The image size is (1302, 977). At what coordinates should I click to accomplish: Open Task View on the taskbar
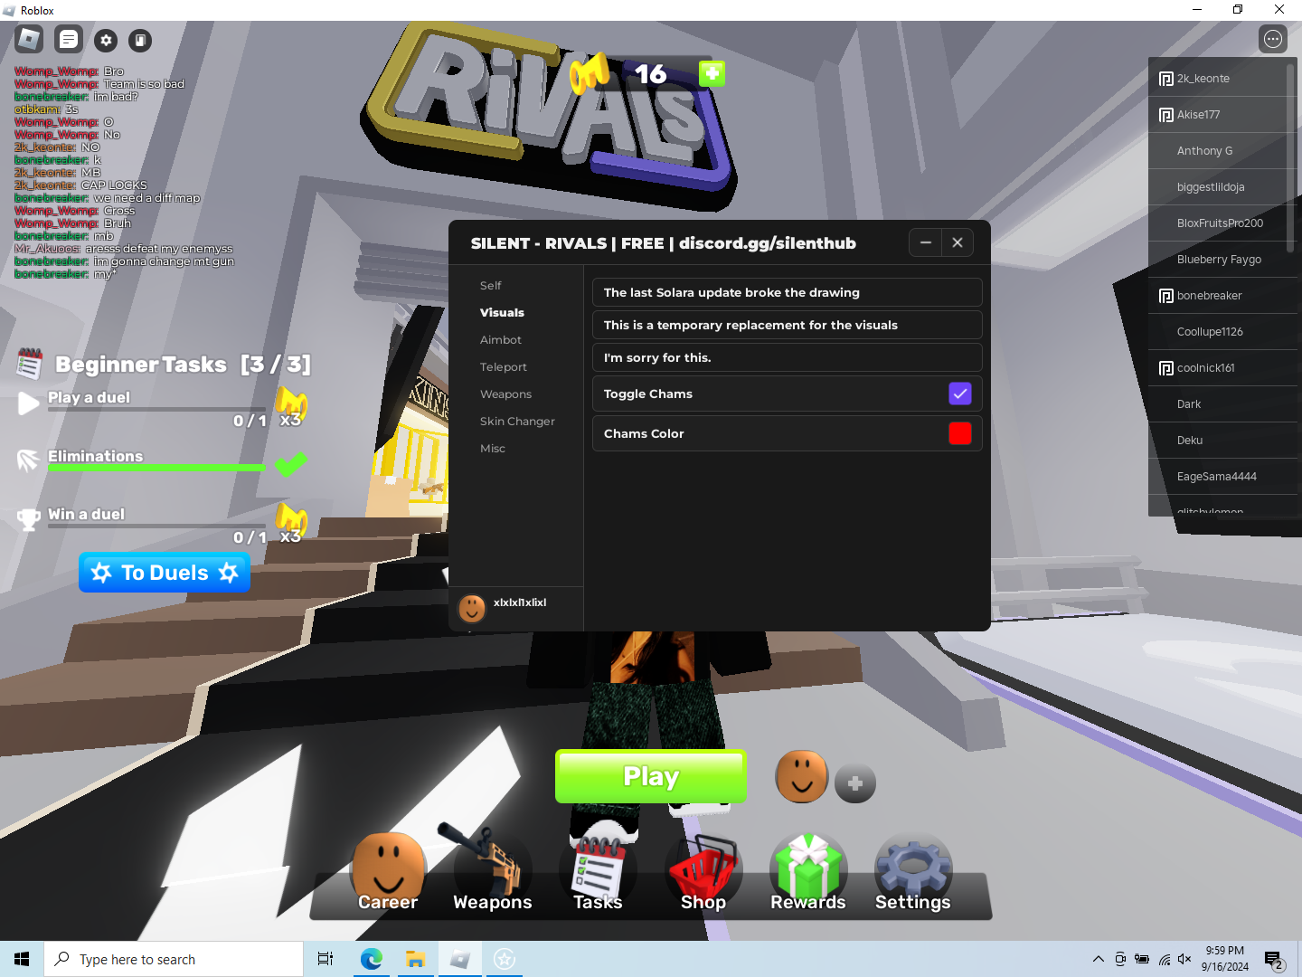click(325, 959)
